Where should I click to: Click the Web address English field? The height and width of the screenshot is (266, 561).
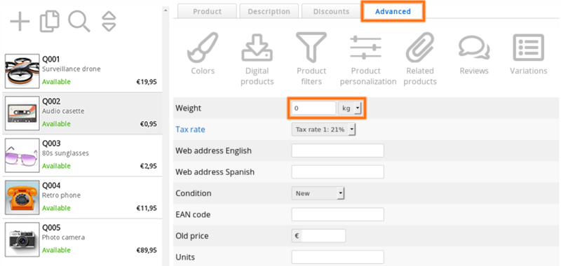(x=338, y=150)
